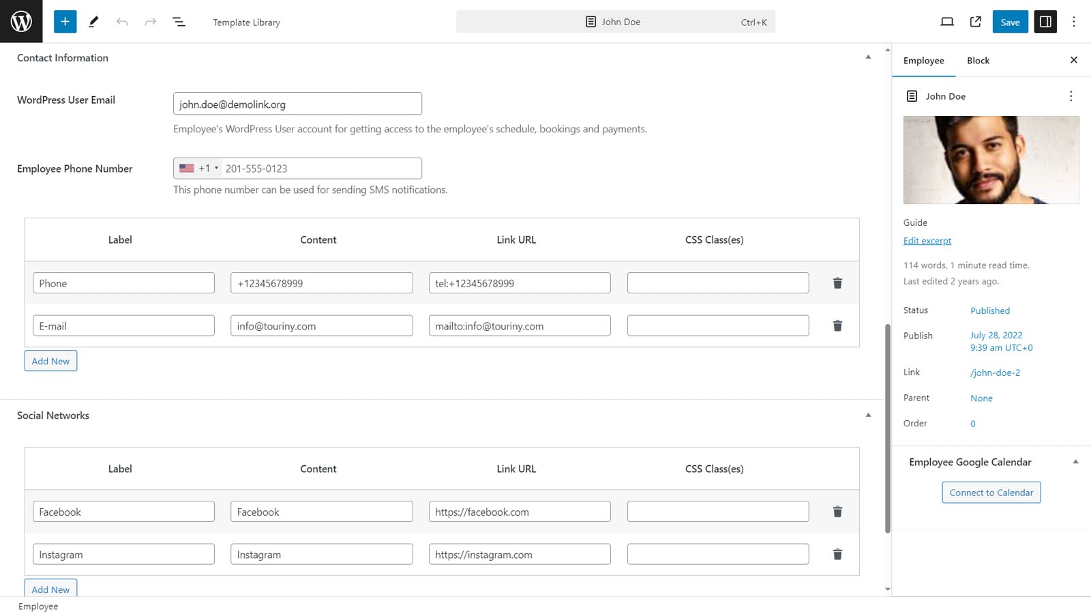Click the desktop preview icon
Image resolution: width=1091 pixels, height=614 pixels.
(x=946, y=22)
